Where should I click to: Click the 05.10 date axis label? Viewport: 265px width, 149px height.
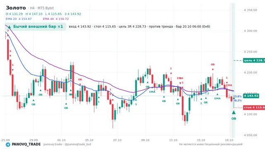89,140
